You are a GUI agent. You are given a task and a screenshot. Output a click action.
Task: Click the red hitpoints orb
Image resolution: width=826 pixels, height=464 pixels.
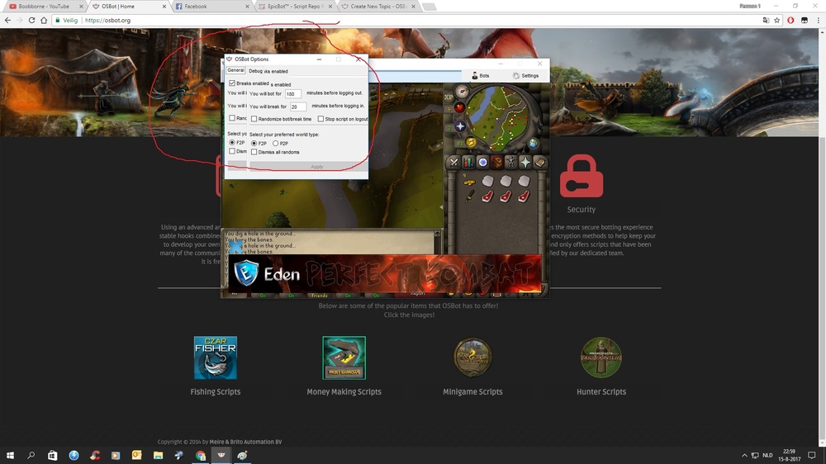[x=459, y=107]
